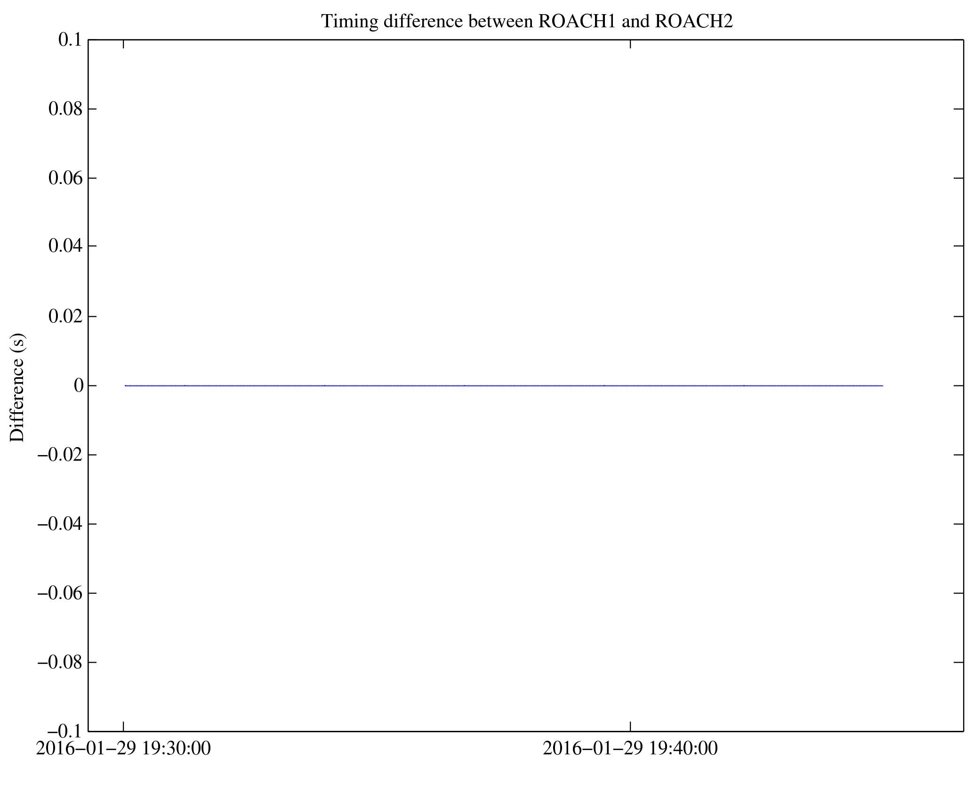Click the 0.04 y-axis tick label
The width and height of the screenshot is (973, 792).
[65, 246]
